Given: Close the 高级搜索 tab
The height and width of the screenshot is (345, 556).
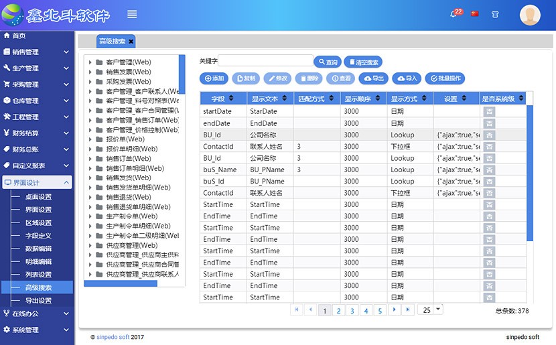Looking at the screenshot, I should tap(131, 42).
